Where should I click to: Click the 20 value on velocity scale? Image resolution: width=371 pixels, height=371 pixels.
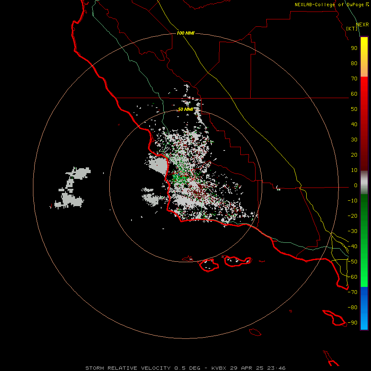click(354, 155)
